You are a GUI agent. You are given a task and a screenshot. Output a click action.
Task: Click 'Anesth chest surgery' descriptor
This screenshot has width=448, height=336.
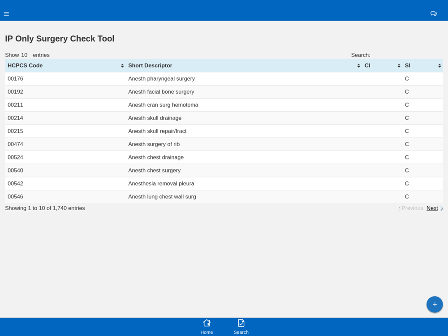click(154, 171)
